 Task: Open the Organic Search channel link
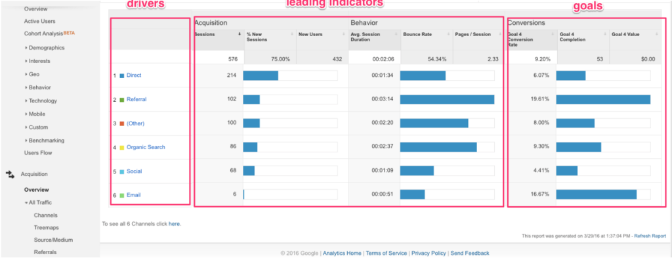point(146,147)
